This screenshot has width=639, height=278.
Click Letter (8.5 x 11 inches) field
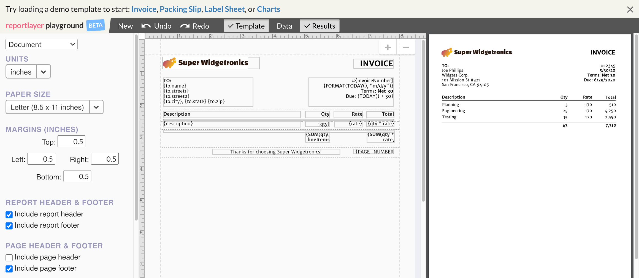(x=47, y=107)
